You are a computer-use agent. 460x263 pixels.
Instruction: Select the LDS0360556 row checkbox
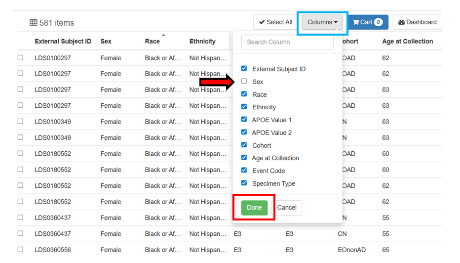point(20,250)
